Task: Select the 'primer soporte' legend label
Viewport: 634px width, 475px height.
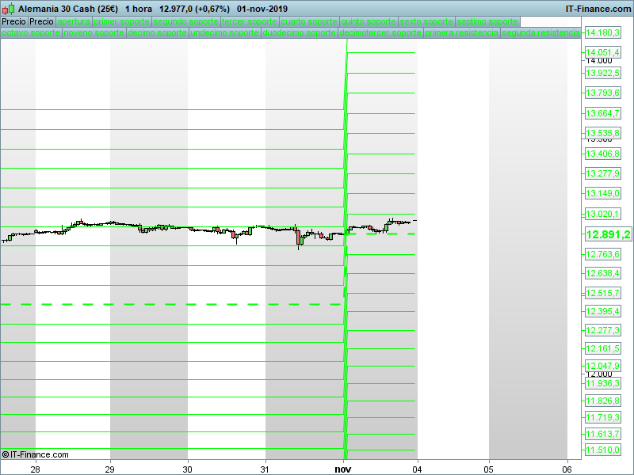Action: pos(122,21)
